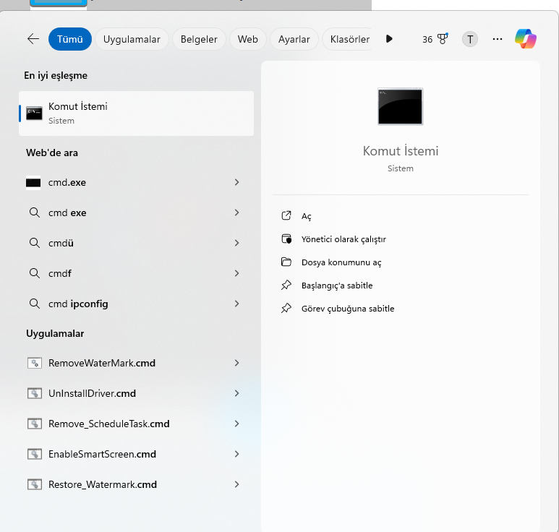Click the folder icon for Dosya konumunu aç
559x532 pixels.
point(286,262)
